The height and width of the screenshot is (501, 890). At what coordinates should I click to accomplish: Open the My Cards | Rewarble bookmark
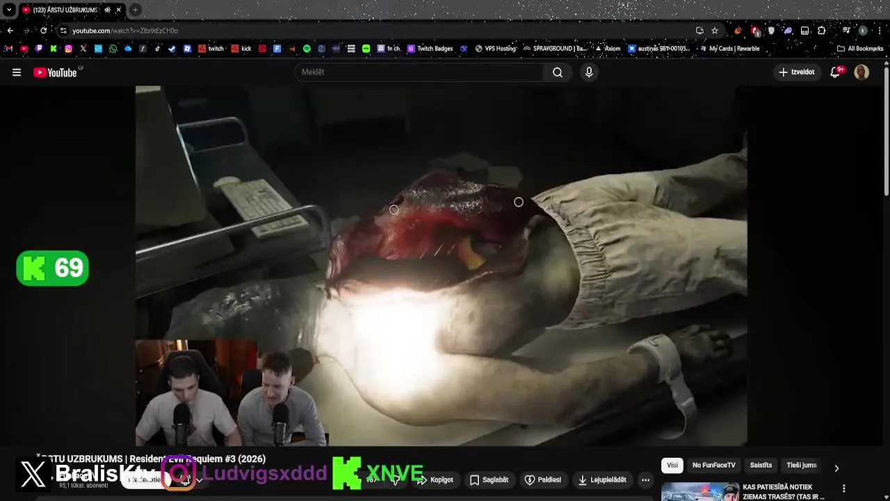pos(729,49)
